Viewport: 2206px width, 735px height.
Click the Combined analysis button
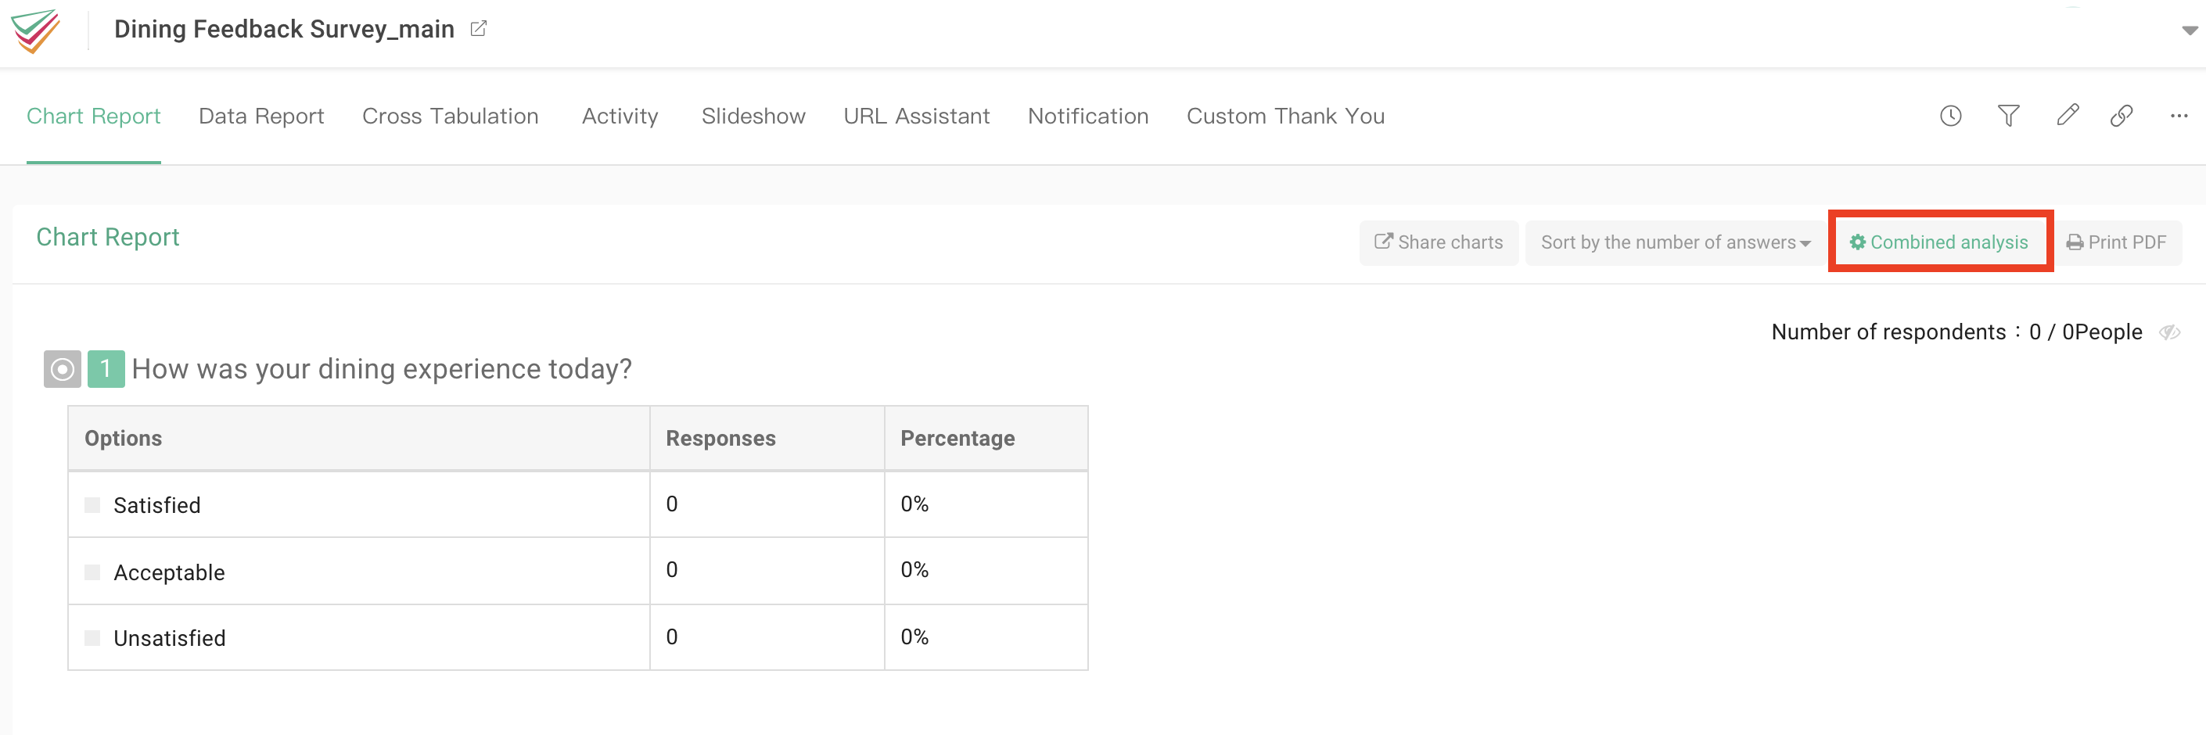[1940, 242]
